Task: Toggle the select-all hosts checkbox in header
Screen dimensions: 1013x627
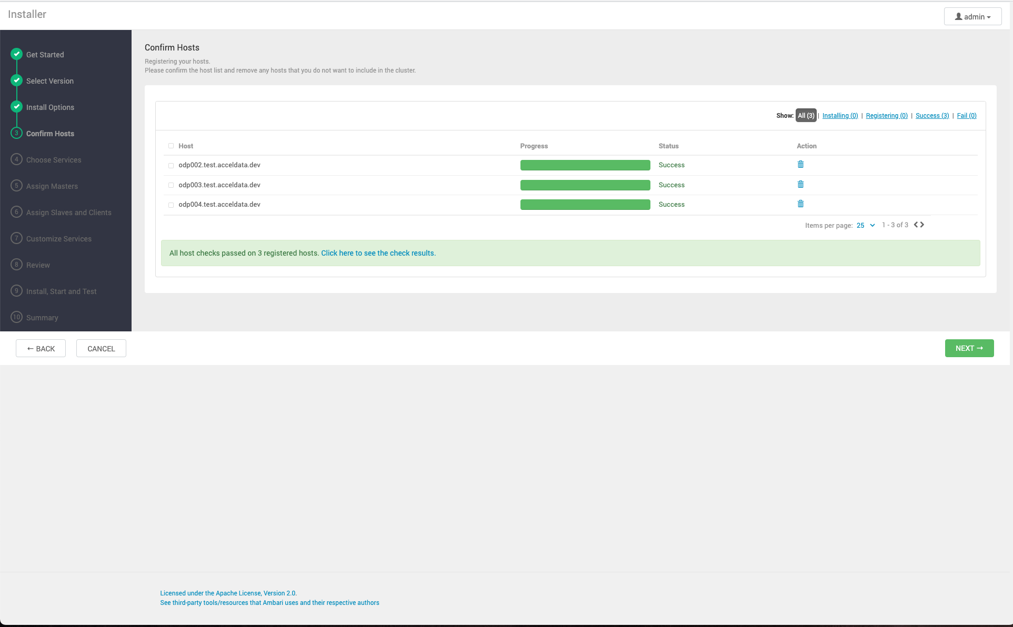Action: tap(171, 146)
